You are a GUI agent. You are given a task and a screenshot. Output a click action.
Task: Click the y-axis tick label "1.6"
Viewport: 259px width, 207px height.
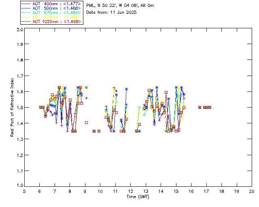20,92
